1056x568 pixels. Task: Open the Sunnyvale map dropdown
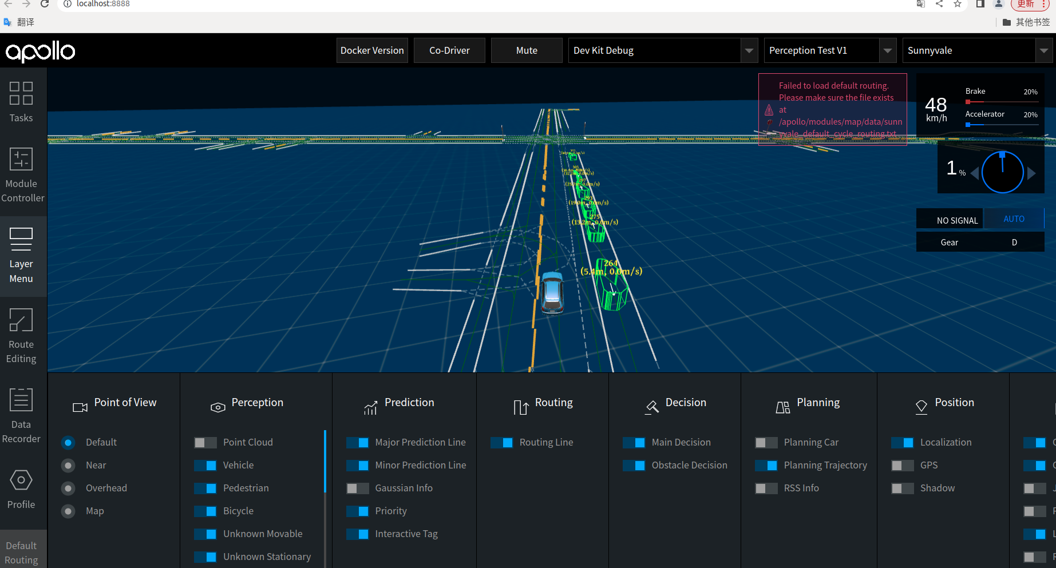pyautogui.click(x=978, y=50)
